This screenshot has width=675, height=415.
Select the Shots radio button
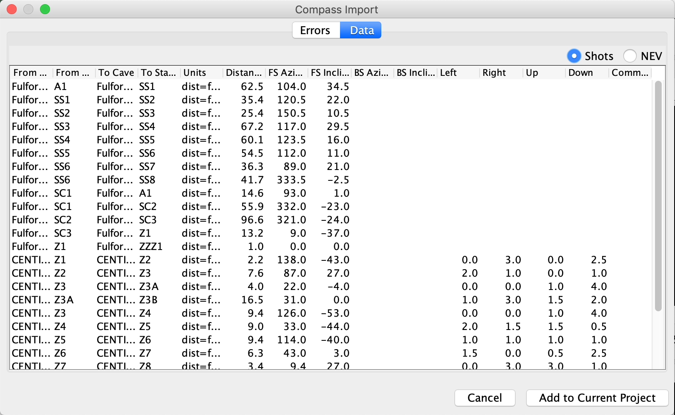(574, 56)
